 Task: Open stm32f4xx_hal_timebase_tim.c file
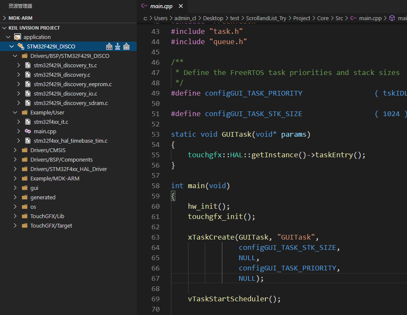click(70, 141)
